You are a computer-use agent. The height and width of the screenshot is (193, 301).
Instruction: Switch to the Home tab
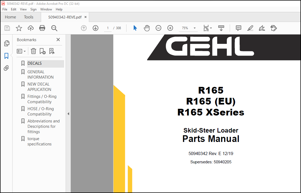10,17
